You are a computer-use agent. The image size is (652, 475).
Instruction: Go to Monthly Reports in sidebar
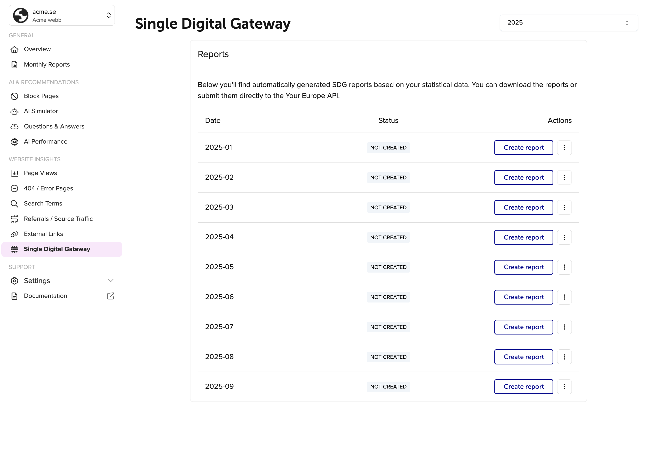pyautogui.click(x=47, y=64)
